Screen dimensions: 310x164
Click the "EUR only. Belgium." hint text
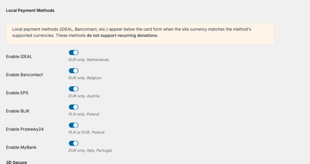[x=85, y=78]
